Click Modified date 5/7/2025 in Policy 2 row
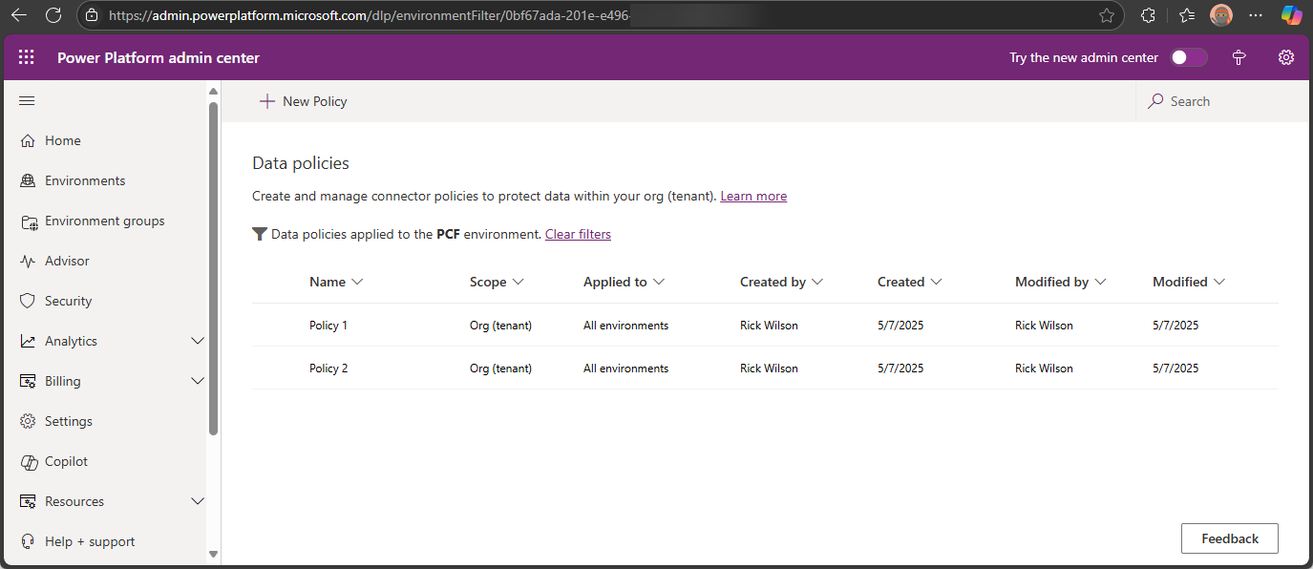1313x569 pixels. coord(1175,369)
